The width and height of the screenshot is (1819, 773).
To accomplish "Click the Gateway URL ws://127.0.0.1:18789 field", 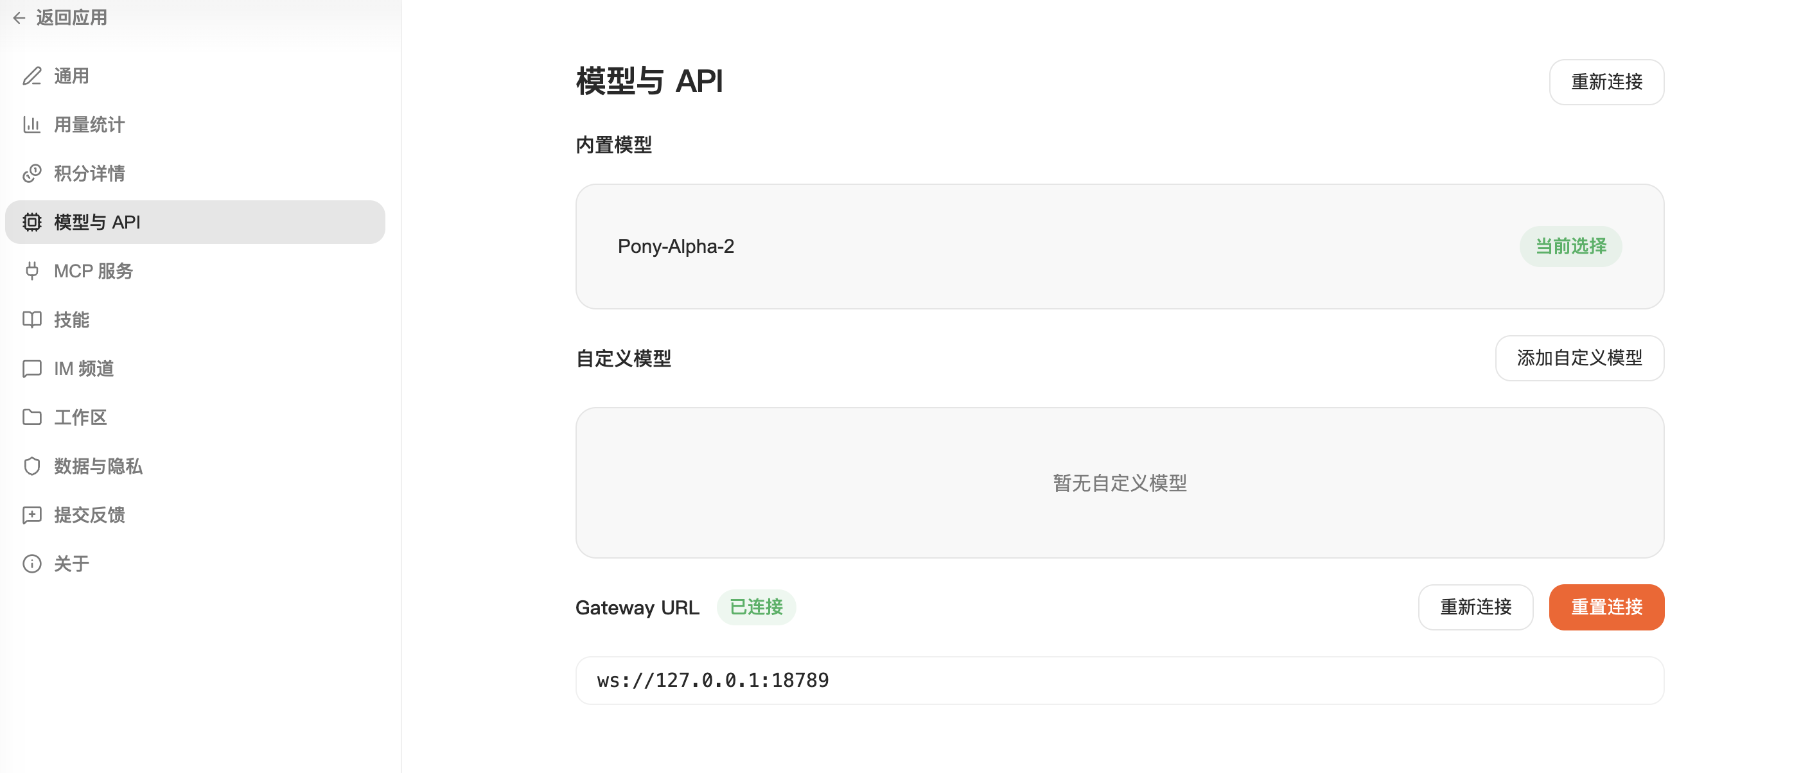I will 1120,680.
